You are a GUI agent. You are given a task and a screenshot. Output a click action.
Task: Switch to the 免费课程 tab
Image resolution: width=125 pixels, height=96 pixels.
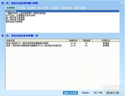(11, 8)
